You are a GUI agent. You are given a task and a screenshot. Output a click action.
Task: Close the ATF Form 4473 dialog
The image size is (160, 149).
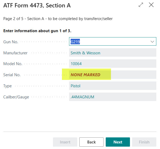point(151,5)
